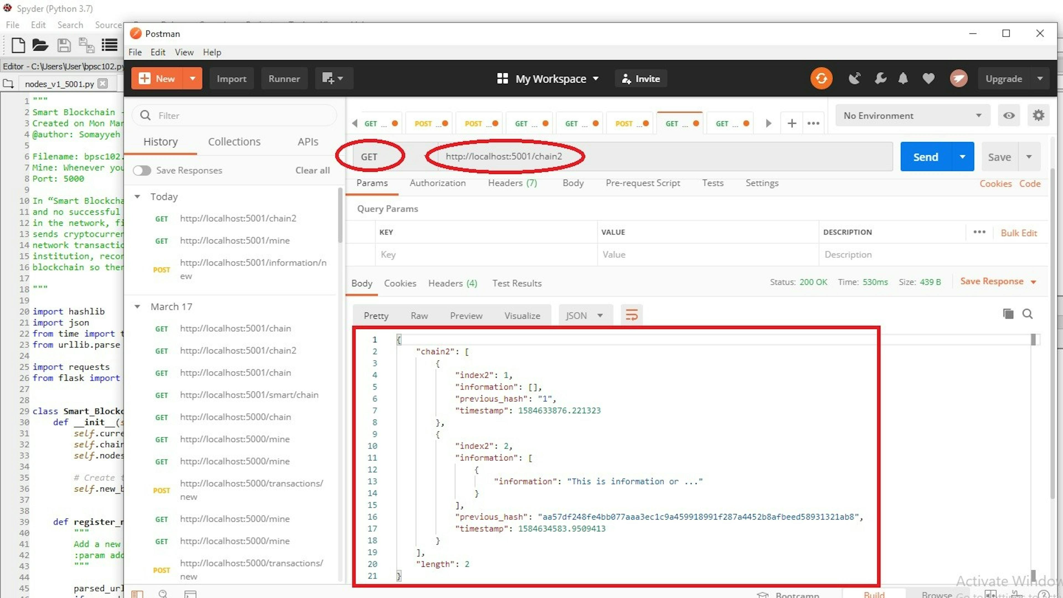The height and width of the screenshot is (598, 1063).
Task: Open the Pre-request Script tab
Action: pyautogui.click(x=643, y=183)
